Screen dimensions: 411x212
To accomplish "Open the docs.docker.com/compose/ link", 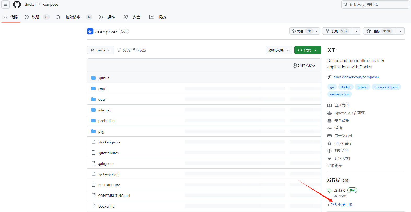I will tap(356, 77).
